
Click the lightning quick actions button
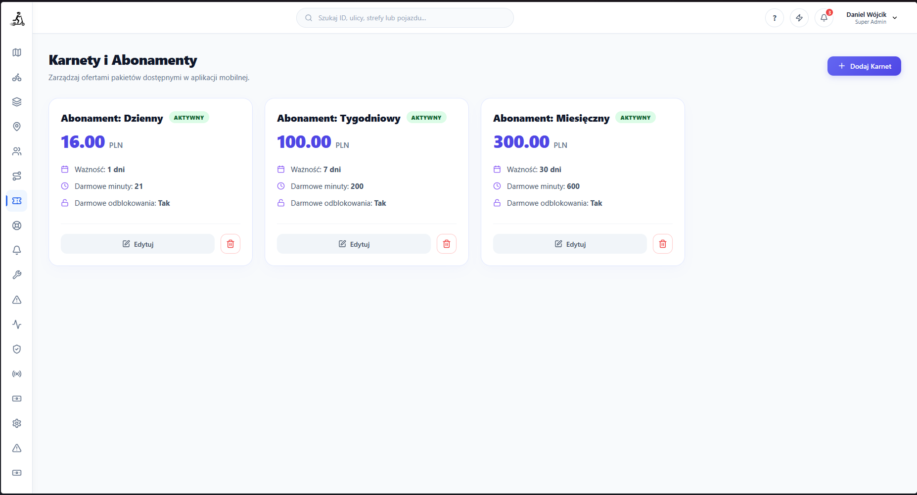pos(799,18)
